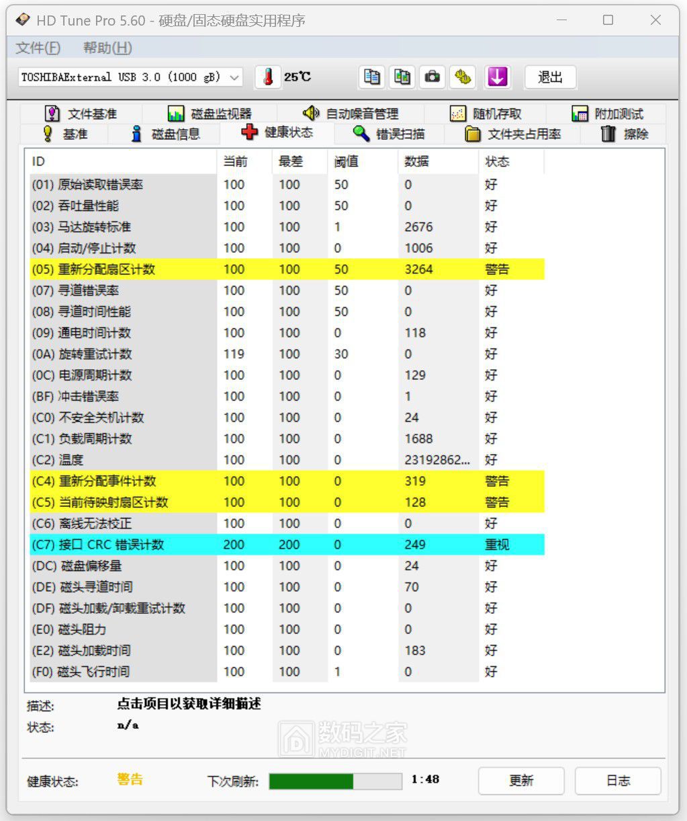Select the (C2) 温度 row
687x821 pixels.
point(287,460)
